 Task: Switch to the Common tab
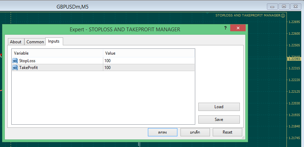pyautogui.click(x=35, y=42)
